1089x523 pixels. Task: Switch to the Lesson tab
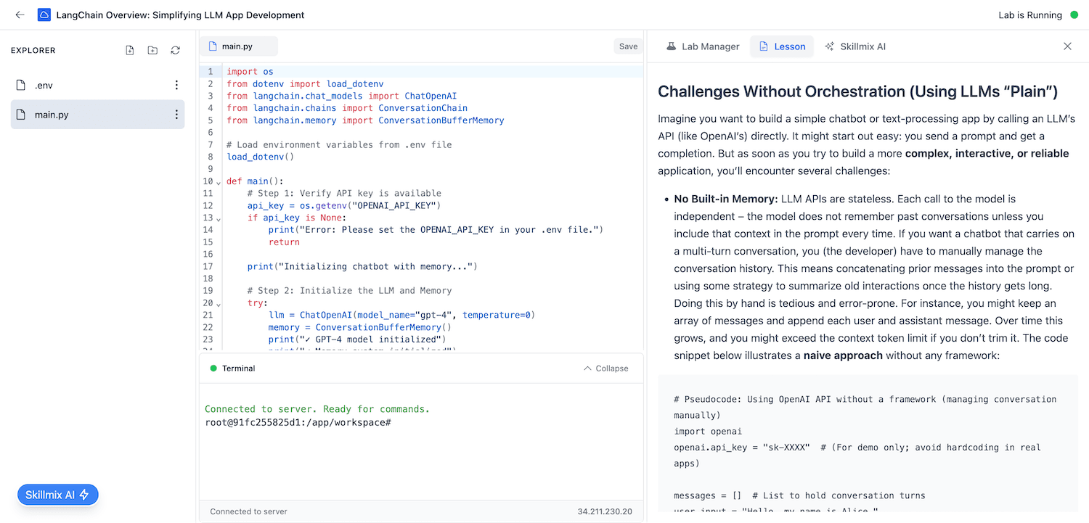click(782, 46)
